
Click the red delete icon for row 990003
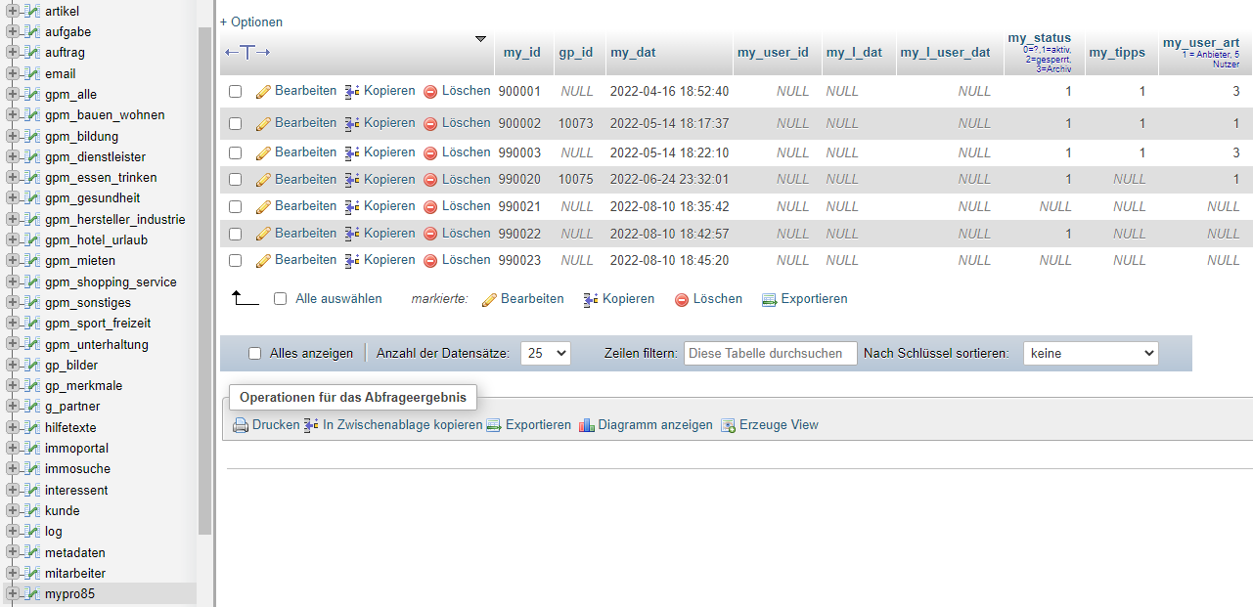click(x=430, y=153)
